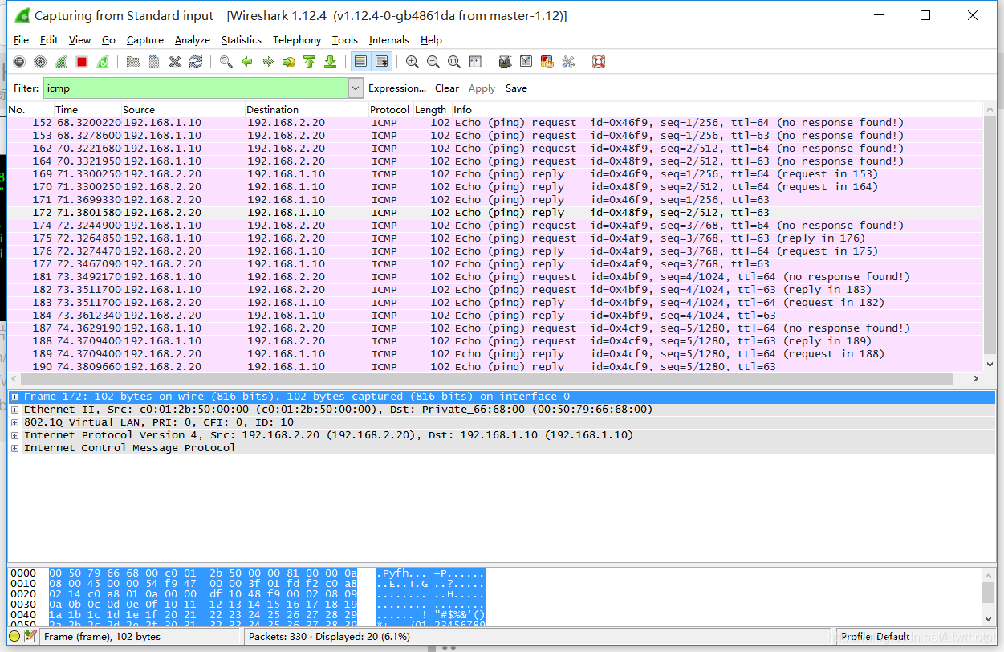Open the Internals menu
Screen dimensions: 1004x652
tap(389, 40)
